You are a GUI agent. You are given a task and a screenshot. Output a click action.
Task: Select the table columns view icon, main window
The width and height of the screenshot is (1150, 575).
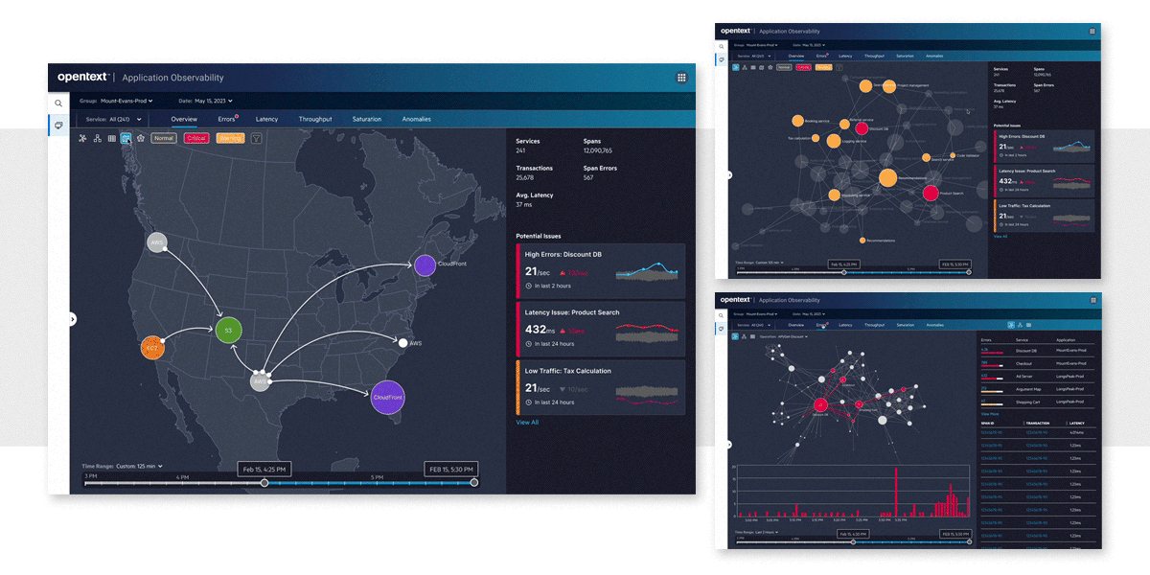click(x=111, y=138)
